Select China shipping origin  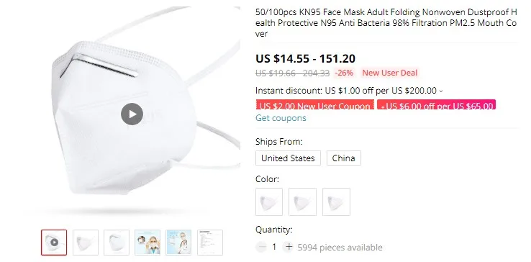[344, 158]
